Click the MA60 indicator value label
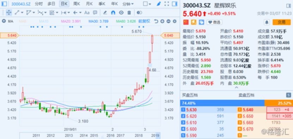Viewport: 293px width, 139px height. [x=126, y=21]
